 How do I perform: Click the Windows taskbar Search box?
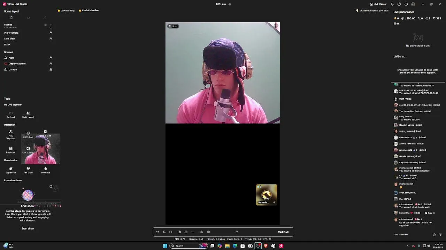coord(189,246)
